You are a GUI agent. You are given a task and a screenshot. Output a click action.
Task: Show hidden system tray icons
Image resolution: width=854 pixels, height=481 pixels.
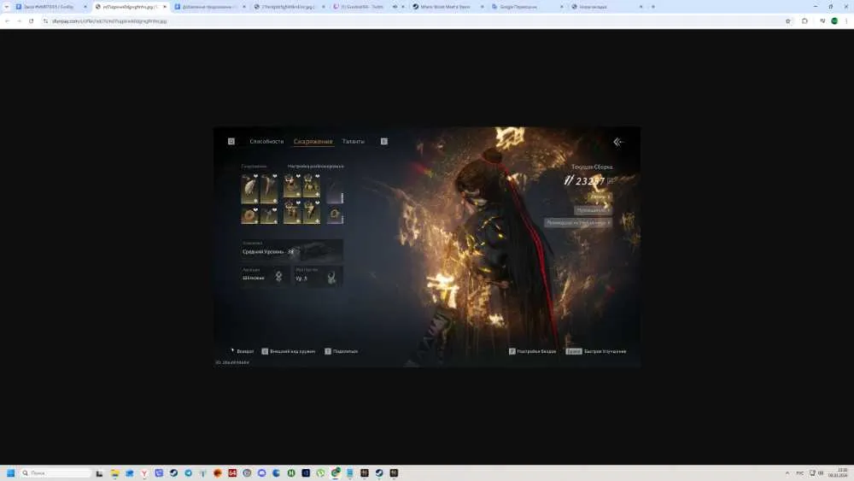click(787, 472)
